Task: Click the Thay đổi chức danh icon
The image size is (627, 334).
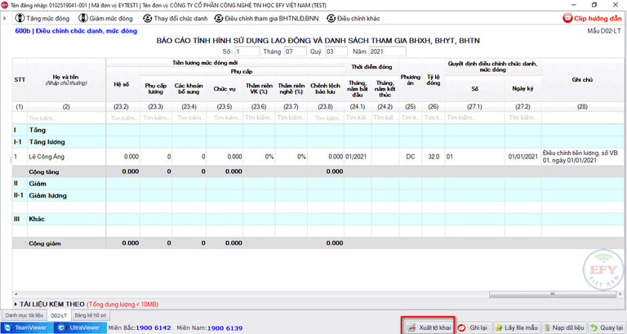Action: coord(148,19)
